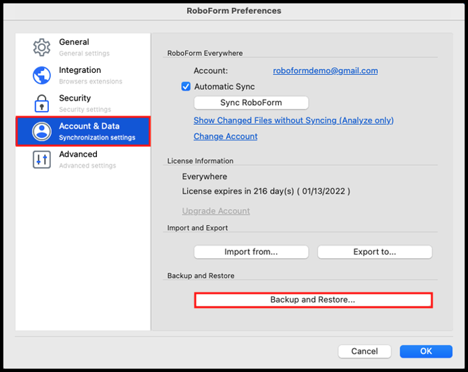Click the Account & Data person icon
Viewport: 468px width, 372px height.
41,132
